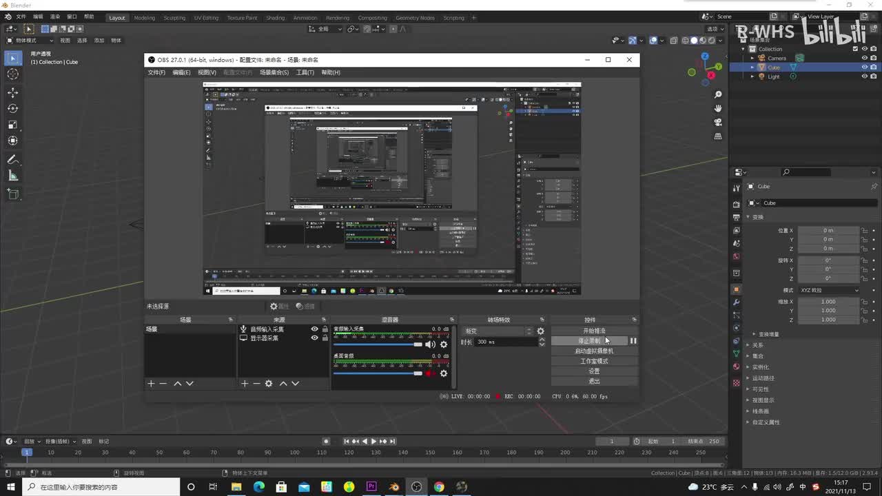
Task: Select the Move tool in Blender toolbar
Action: point(12,93)
